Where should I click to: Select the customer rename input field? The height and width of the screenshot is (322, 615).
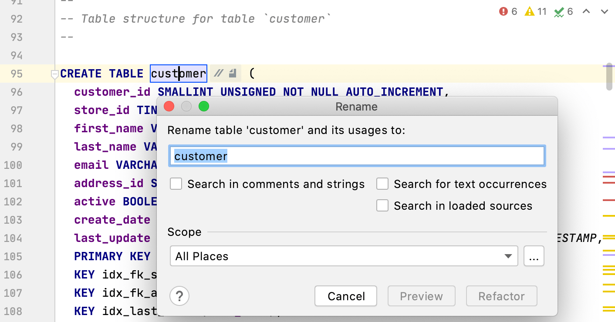pos(357,156)
